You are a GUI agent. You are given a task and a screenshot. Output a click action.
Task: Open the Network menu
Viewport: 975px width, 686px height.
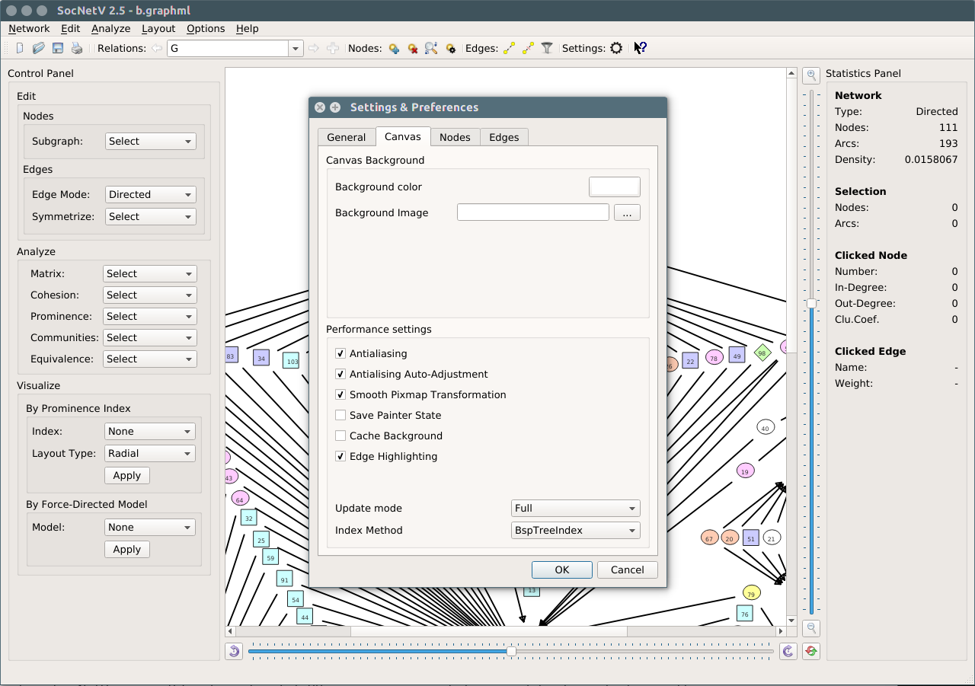29,28
